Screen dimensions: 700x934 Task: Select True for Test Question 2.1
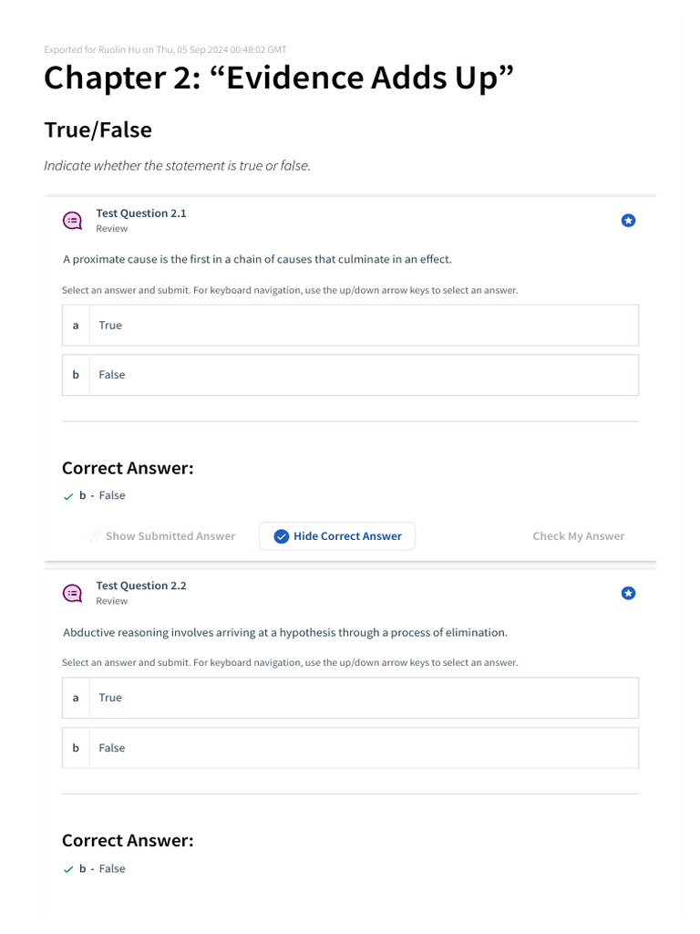[350, 326]
